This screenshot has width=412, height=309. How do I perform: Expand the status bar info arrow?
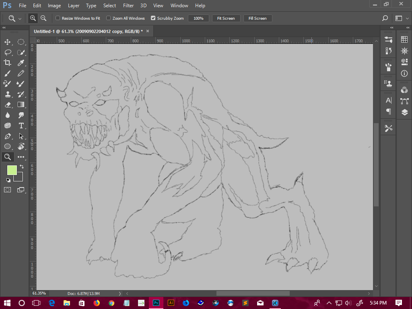click(119, 294)
